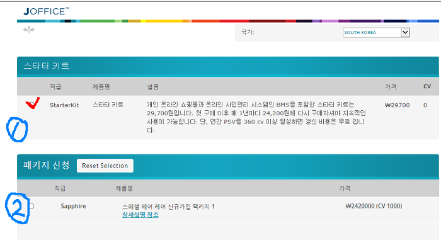
Task: Click the 설명 column header
Action: (x=152, y=87)
